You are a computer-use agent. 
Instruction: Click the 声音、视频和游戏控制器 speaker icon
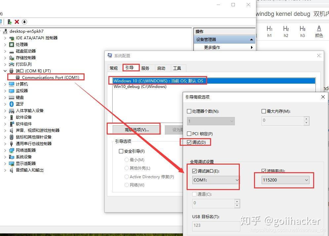(x=12, y=131)
